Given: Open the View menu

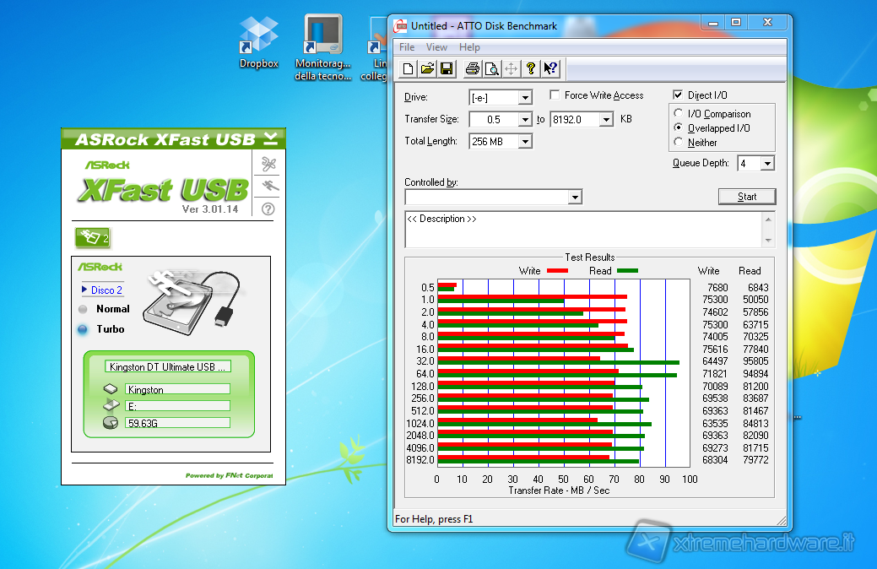Looking at the screenshot, I should (x=436, y=47).
